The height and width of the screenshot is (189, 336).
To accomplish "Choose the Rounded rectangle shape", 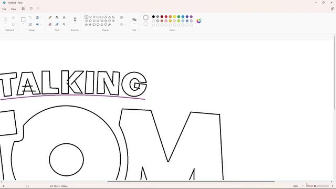I will 102,17.
